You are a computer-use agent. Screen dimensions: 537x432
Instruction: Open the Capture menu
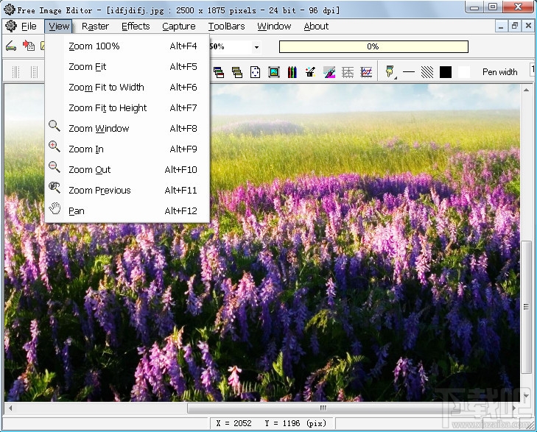click(179, 26)
